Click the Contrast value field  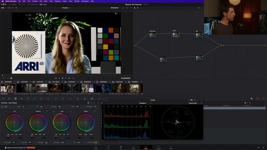click(59, 107)
